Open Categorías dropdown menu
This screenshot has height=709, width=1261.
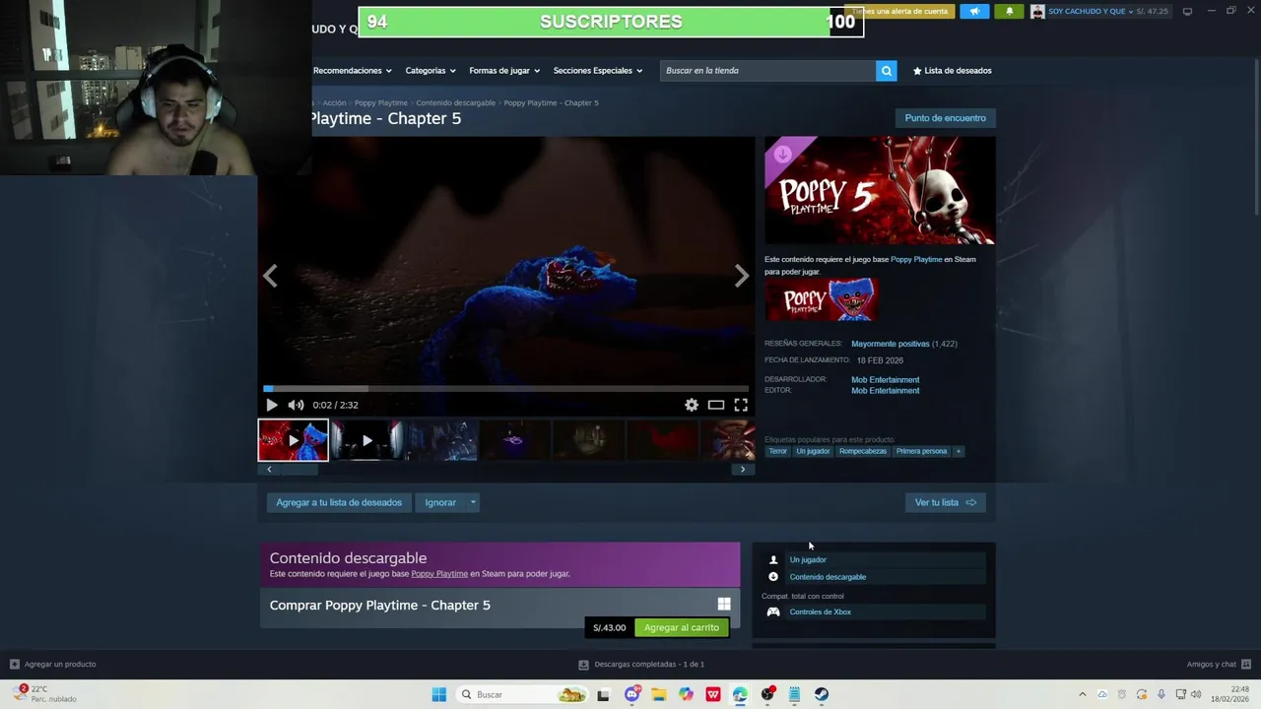[x=431, y=71]
